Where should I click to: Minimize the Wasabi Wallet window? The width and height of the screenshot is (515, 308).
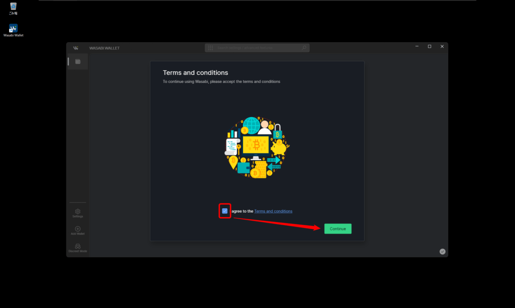(x=417, y=47)
